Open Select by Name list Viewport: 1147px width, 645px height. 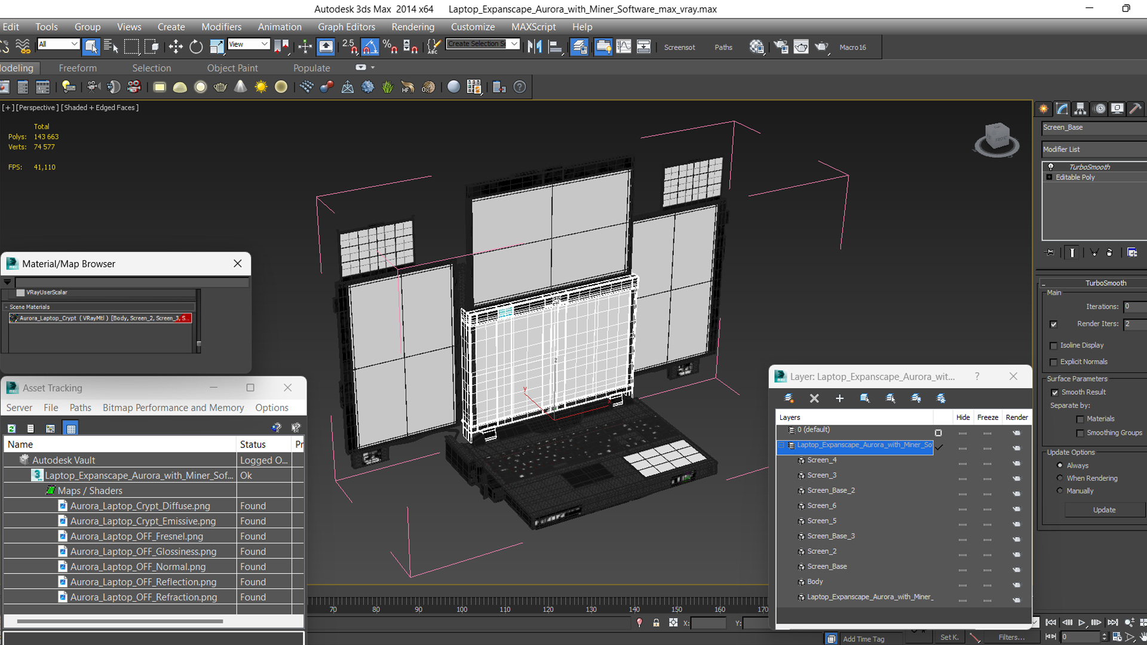(111, 47)
